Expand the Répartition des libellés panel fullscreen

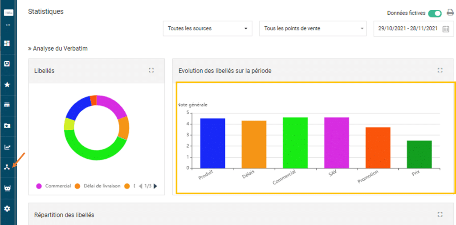[x=440, y=214]
